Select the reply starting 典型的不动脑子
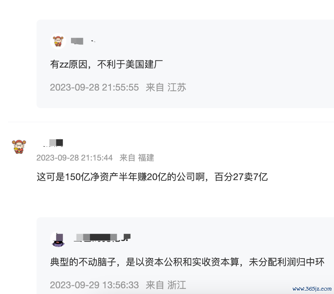 pyautogui.click(x=187, y=262)
